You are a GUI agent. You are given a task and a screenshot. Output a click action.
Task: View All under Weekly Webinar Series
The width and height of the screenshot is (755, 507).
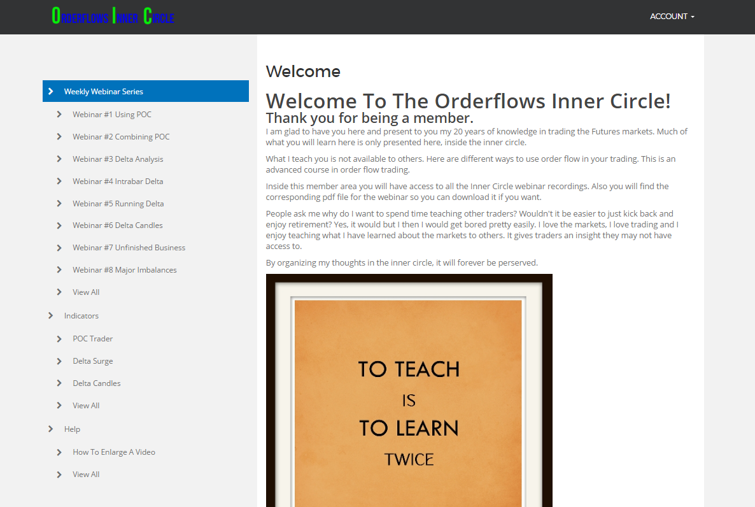pos(86,292)
